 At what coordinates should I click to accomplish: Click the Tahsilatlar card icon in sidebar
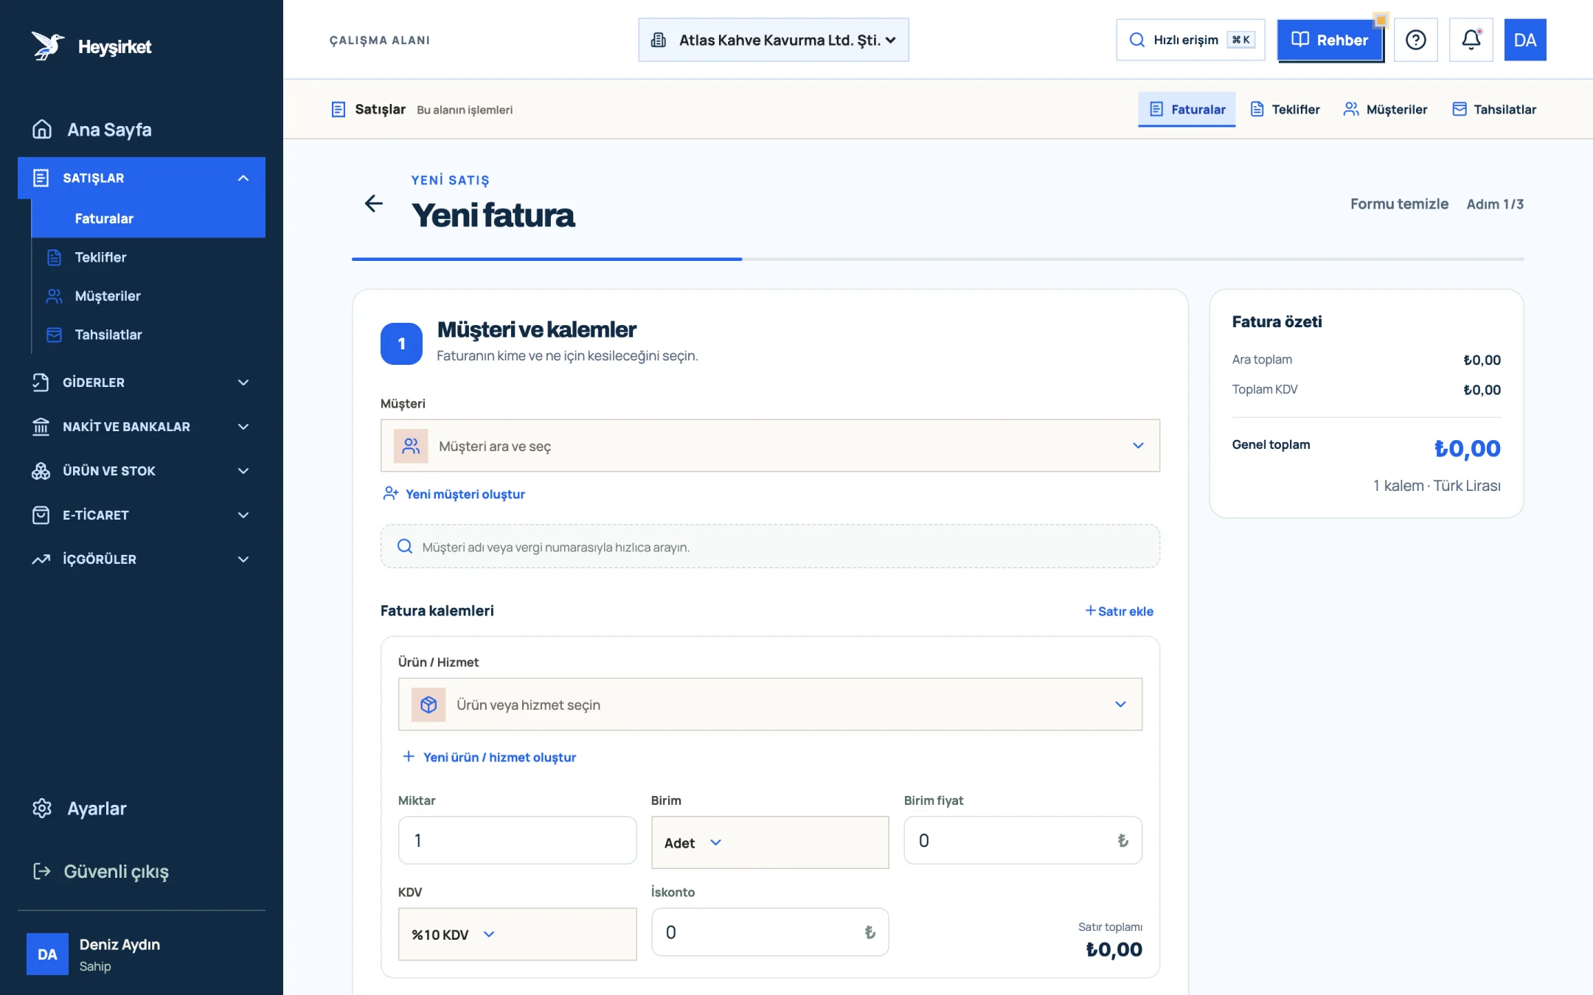tap(54, 335)
